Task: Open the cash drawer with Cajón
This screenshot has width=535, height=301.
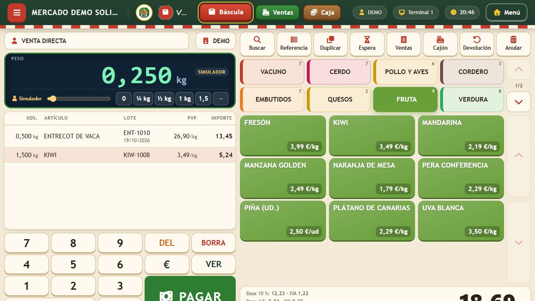Action: (x=440, y=44)
